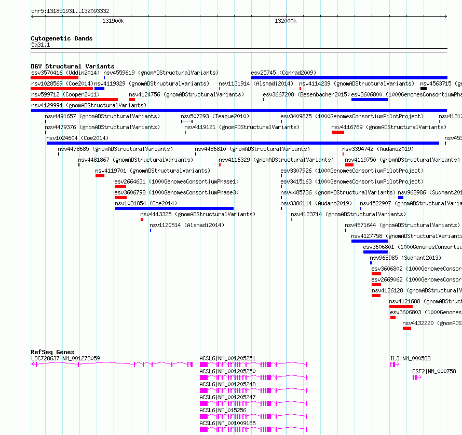Click nsv4485736 variant label

pyautogui.click(x=338, y=192)
